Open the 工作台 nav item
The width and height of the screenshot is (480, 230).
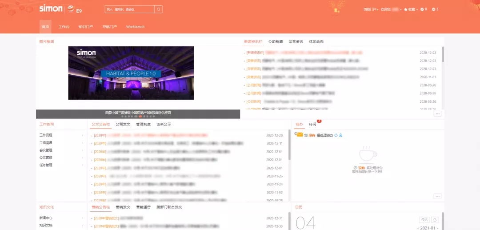point(64,27)
